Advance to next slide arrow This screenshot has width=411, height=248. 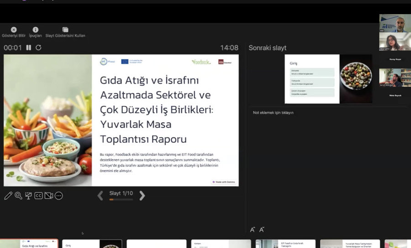pyautogui.click(x=142, y=196)
